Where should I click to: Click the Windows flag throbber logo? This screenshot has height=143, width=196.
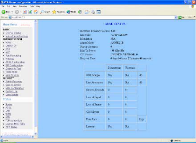pos(193,6)
